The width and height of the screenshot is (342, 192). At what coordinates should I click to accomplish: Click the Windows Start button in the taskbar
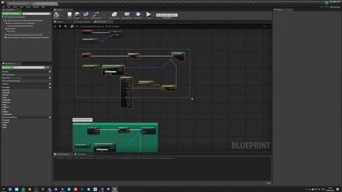tap(3, 189)
